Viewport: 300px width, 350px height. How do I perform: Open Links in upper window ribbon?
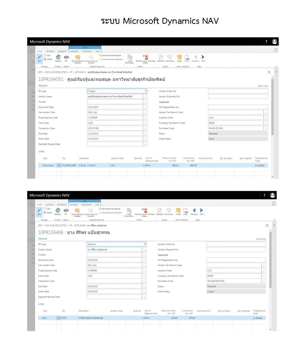187,58
